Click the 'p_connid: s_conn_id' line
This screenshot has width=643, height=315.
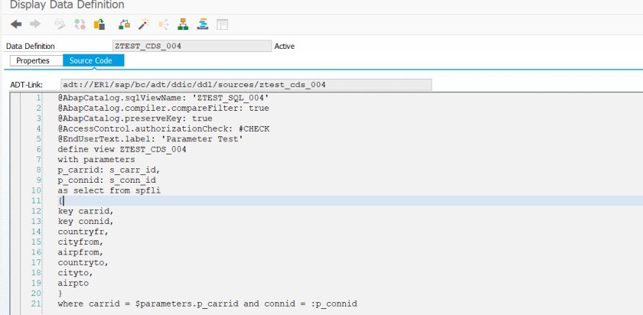point(106,180)
